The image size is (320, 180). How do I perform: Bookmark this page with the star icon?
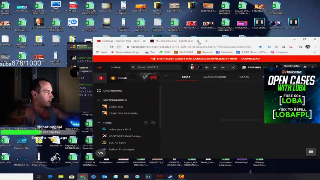(x=260, y=47)
